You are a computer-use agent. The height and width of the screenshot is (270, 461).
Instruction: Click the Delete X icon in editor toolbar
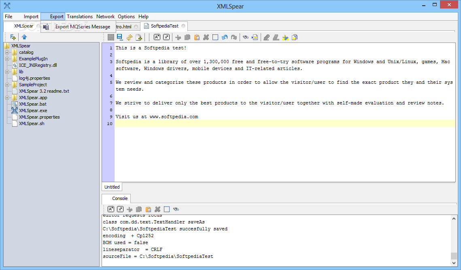206,37
